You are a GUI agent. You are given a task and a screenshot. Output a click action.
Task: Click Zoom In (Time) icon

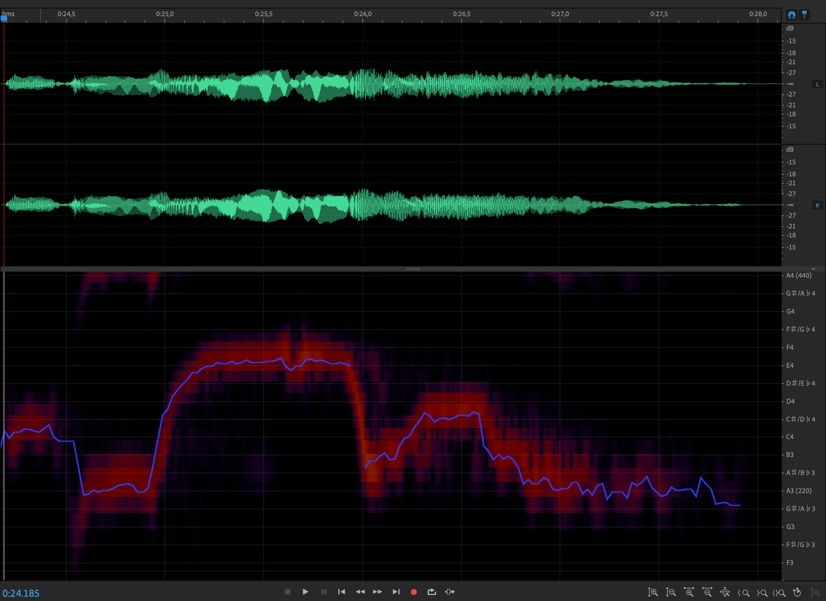point(689,592)
